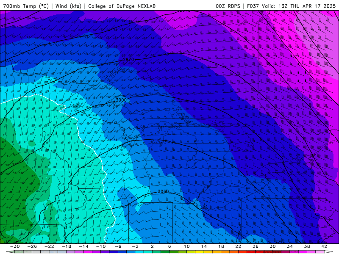This screenshot has width=339, height=254.
Task: Click the -26 value on the temperature scale
Action: tap(32, 246)
